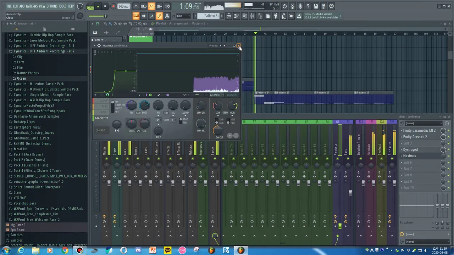Toggle loop recording icon
This screenshot has height=255, width=454.
pos(167,6)
